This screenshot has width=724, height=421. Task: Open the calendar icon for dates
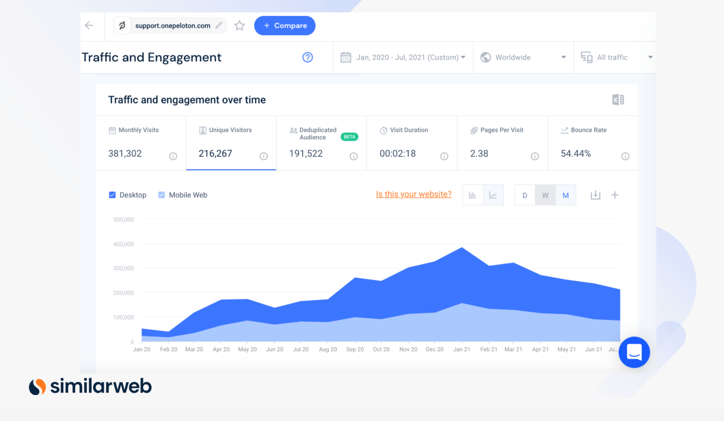coord(346,57)
